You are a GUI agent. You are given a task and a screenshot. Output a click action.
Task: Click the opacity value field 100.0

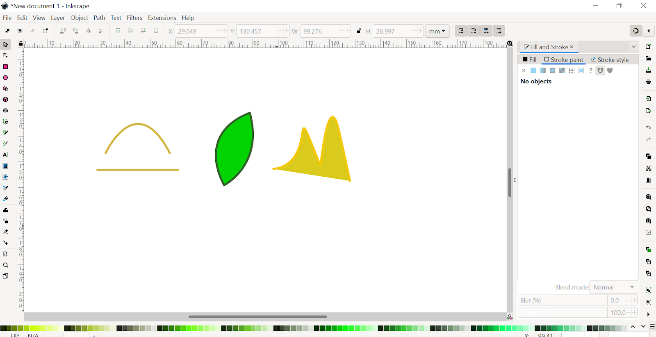click(x=617, y=312)
